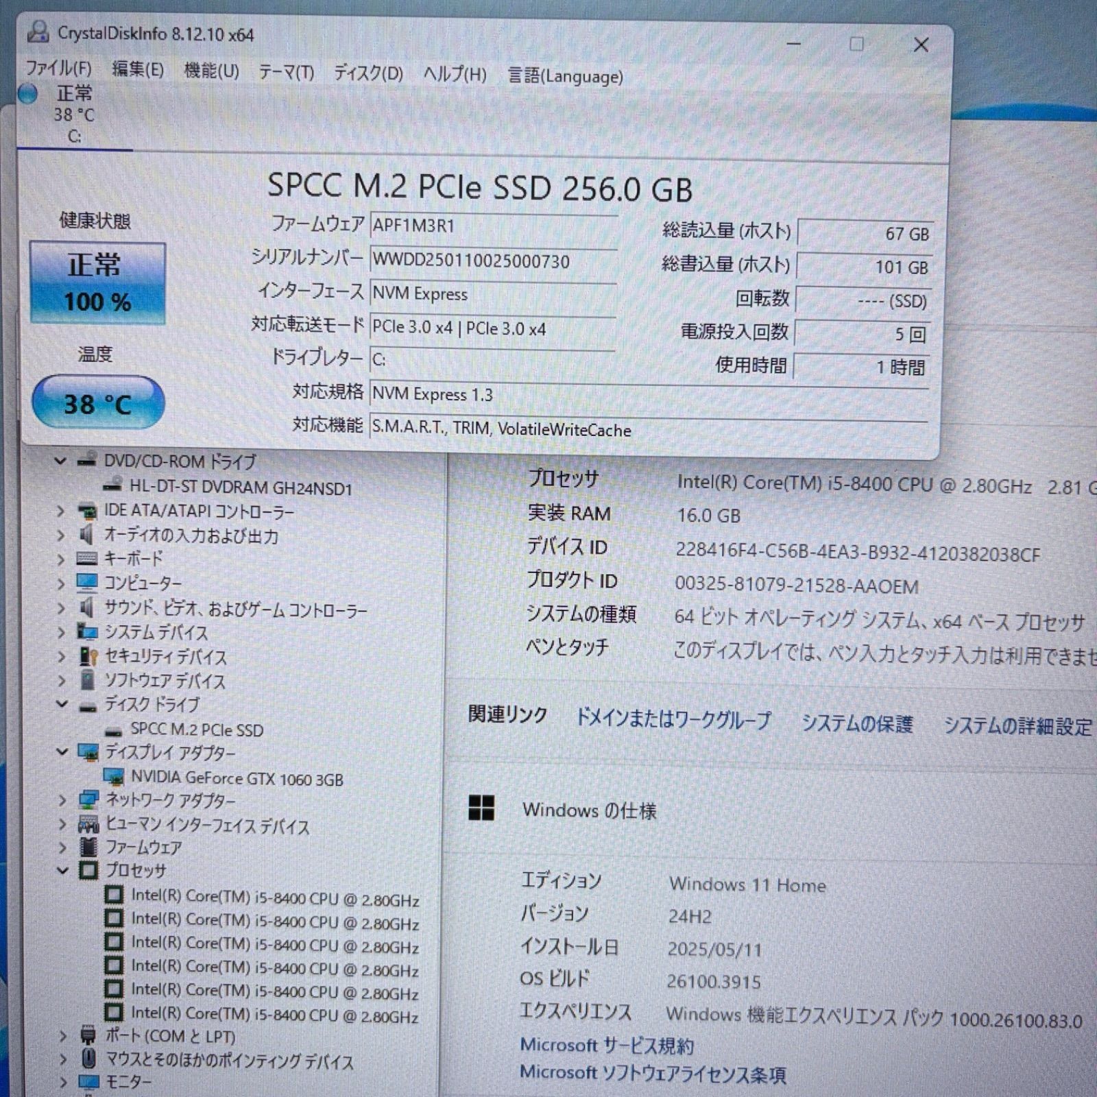Screen dimensions: 1097x1097
Task: Collapse the ディスプレイ アダプター node
Action: (x=62, y=752)
